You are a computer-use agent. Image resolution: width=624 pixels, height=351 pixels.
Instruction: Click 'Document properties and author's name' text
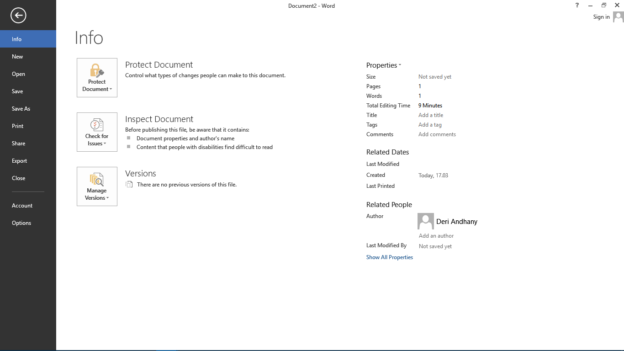(x=185, y=138)
